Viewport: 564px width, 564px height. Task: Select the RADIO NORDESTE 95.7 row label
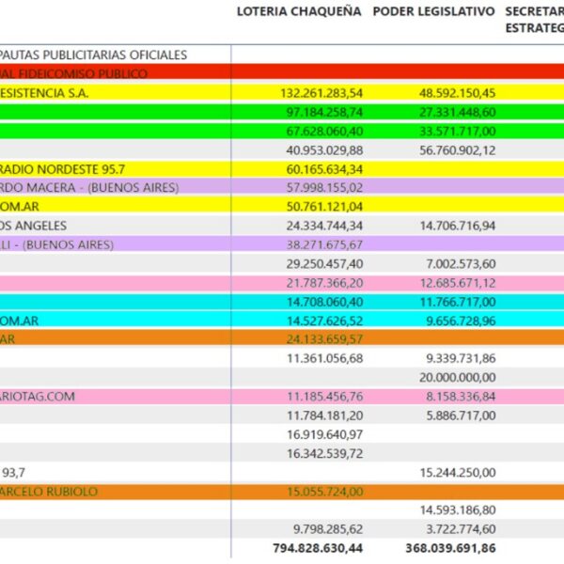tap(62, 169)
